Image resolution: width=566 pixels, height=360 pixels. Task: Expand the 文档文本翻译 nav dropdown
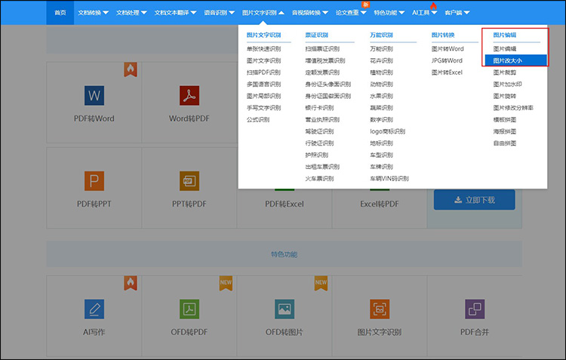[x=175, y=13]
